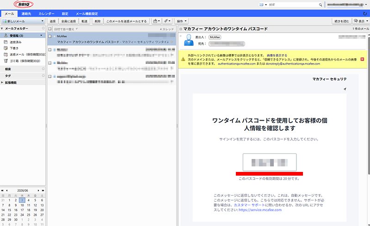
Task: Click the BBIQ logo
Action: [x=24, y=4]
